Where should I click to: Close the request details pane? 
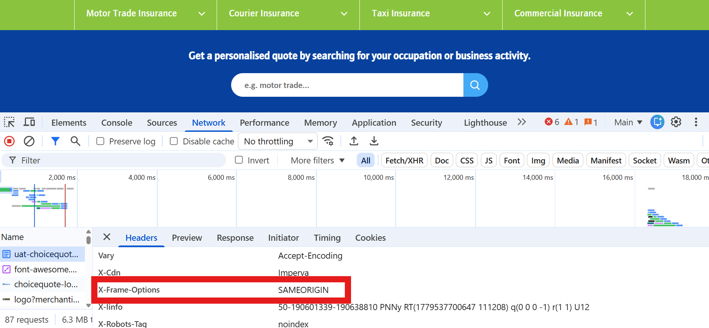pyautogui.click(x=107, y=237)
